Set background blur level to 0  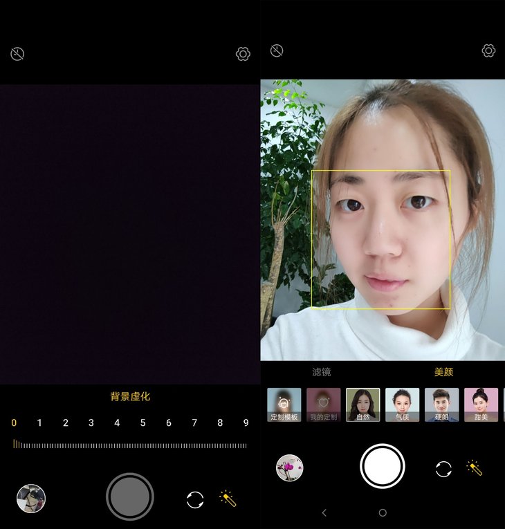coord(14,423)
